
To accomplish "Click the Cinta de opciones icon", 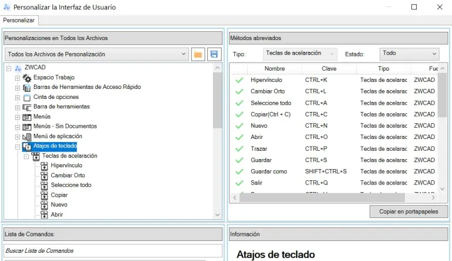I will tap(27, 97).
